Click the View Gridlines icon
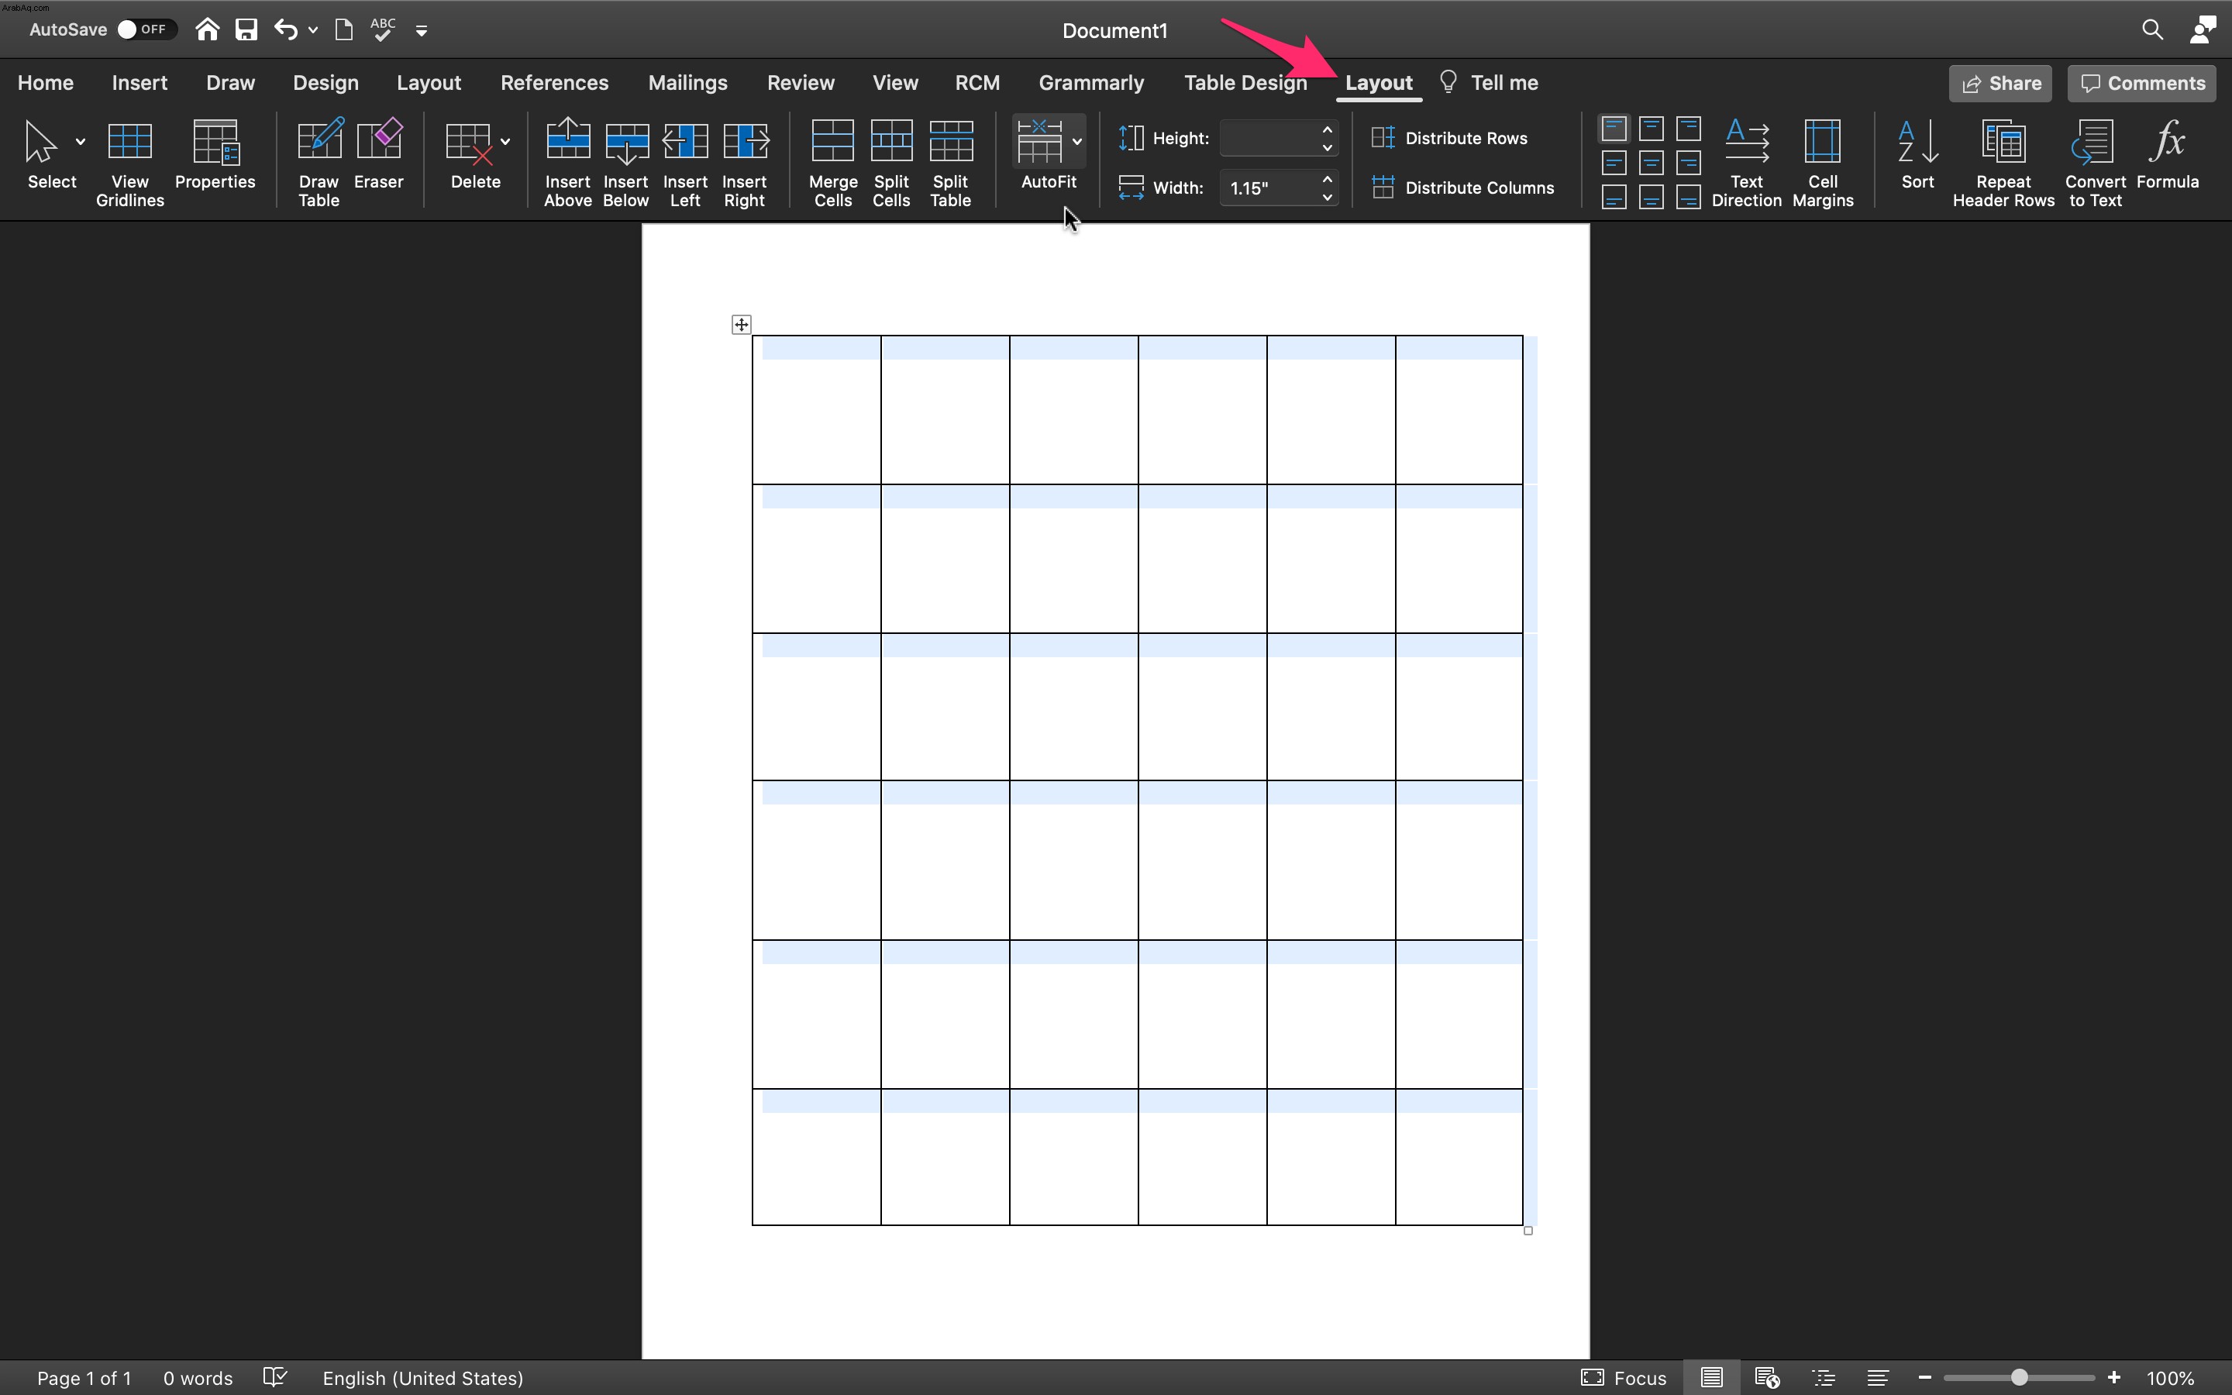Viewport: 2232px width, 1395px height. point(129,141)
